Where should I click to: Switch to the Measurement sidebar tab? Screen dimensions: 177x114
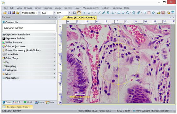(x=51, y=102)
